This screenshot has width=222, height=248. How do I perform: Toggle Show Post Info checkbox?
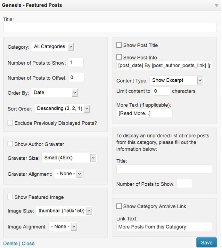tap(119, 57)
